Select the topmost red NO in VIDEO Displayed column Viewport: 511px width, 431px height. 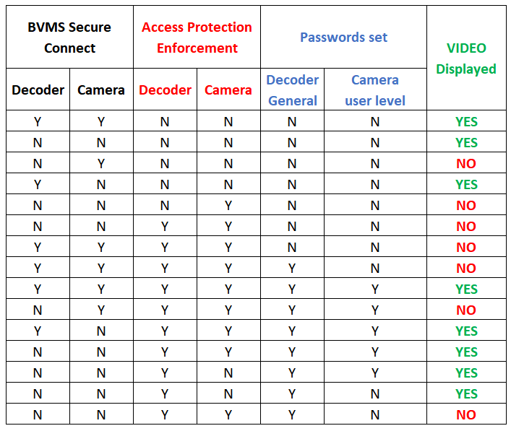coord(466,164)
